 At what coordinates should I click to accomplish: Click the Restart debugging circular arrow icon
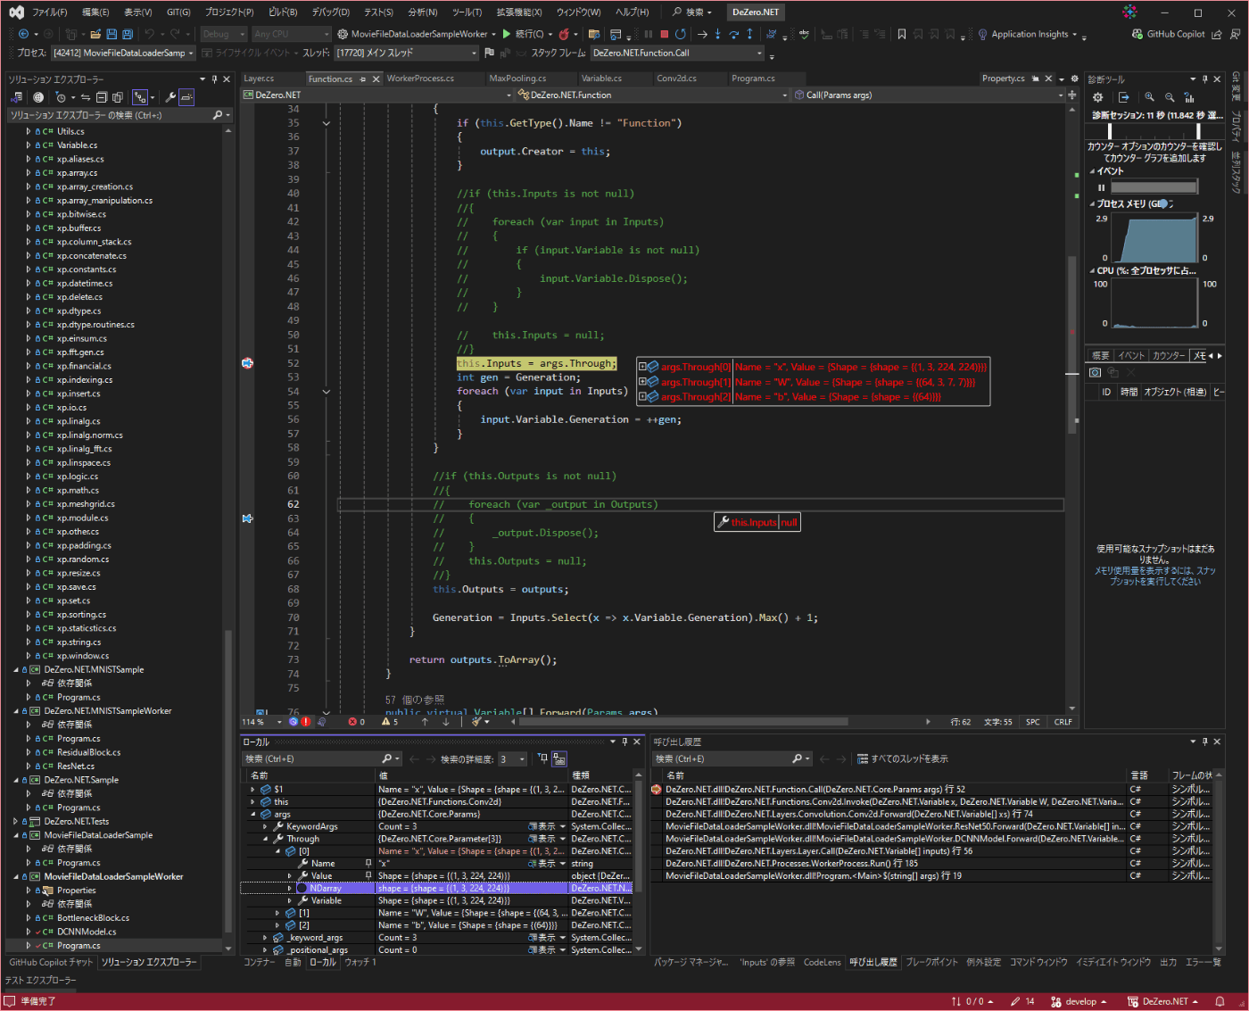pyautogui.click(x=681, y=34)
